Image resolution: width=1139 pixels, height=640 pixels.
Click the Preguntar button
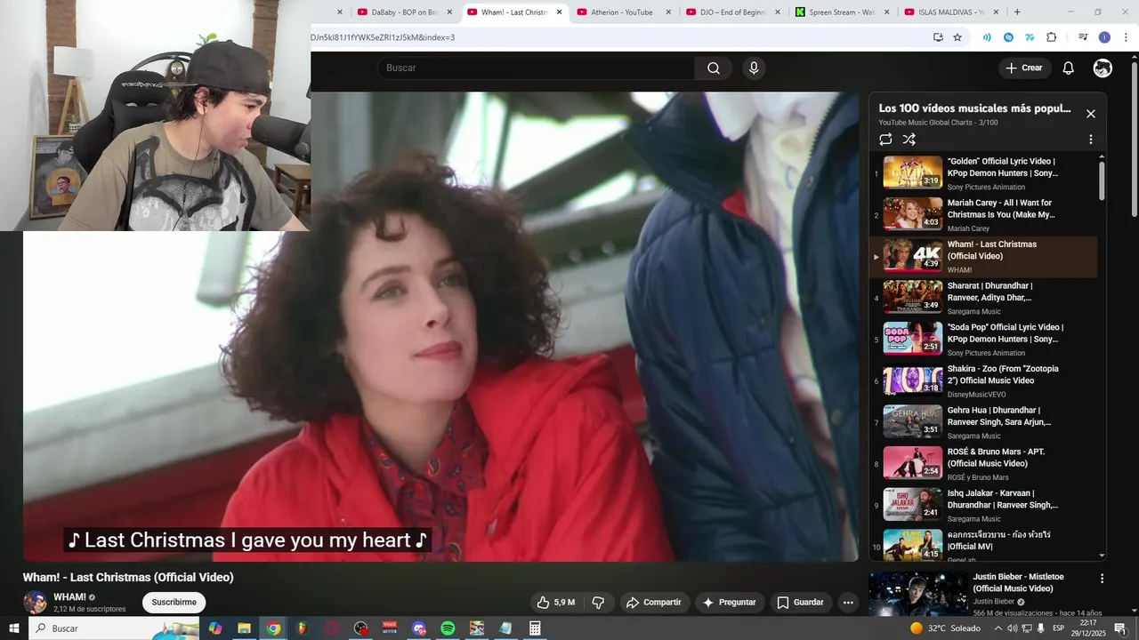(730, 603)
